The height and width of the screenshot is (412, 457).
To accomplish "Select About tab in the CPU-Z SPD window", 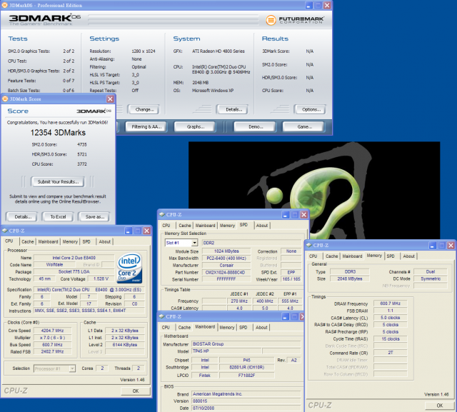I will tap(262, 226).
